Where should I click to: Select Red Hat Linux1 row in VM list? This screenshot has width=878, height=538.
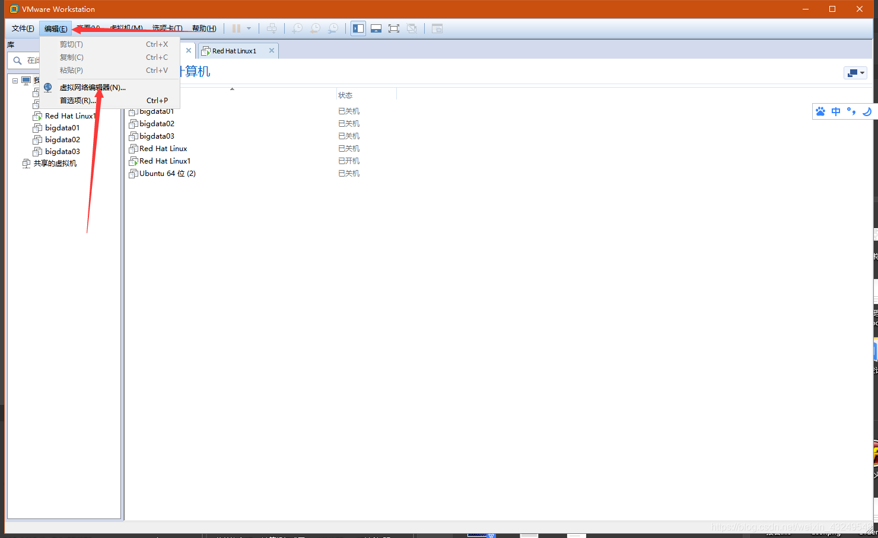click(165, 161)
